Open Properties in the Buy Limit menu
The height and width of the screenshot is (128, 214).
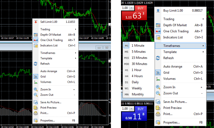coord(171,122)
